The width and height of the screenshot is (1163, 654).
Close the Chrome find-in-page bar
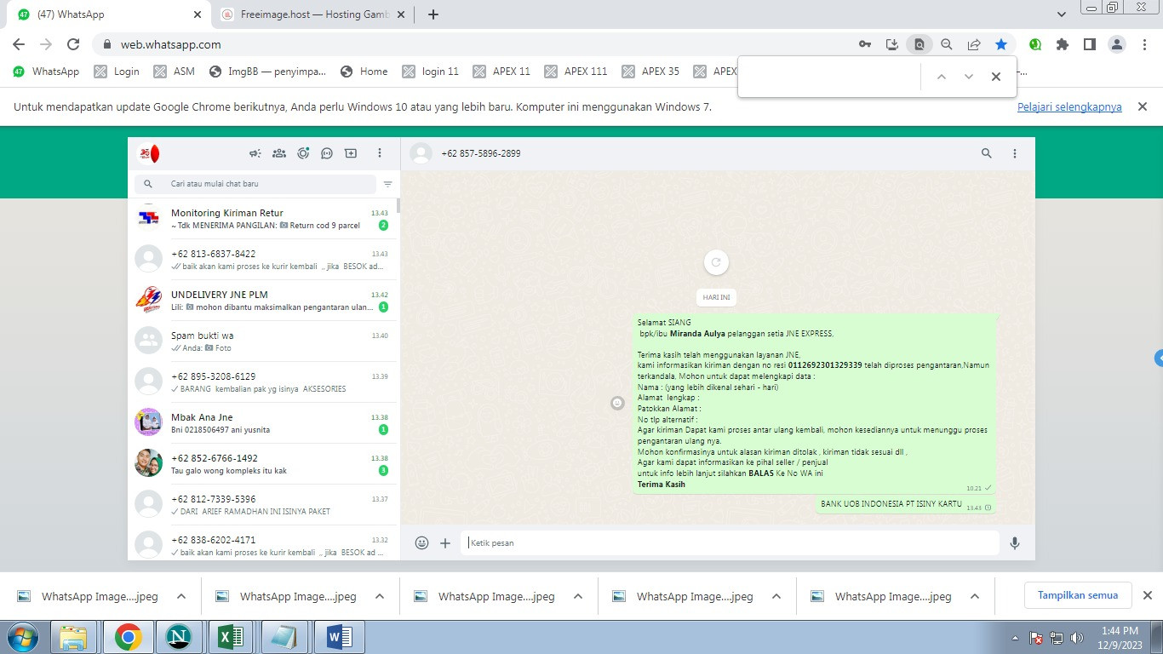[996, 77]
